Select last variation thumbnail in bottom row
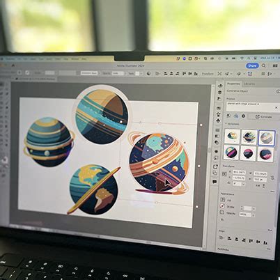Screen dimensions: 280x280 [x=265, y=154]
